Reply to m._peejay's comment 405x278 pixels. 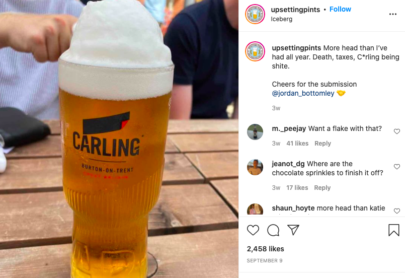coord(322,143)
